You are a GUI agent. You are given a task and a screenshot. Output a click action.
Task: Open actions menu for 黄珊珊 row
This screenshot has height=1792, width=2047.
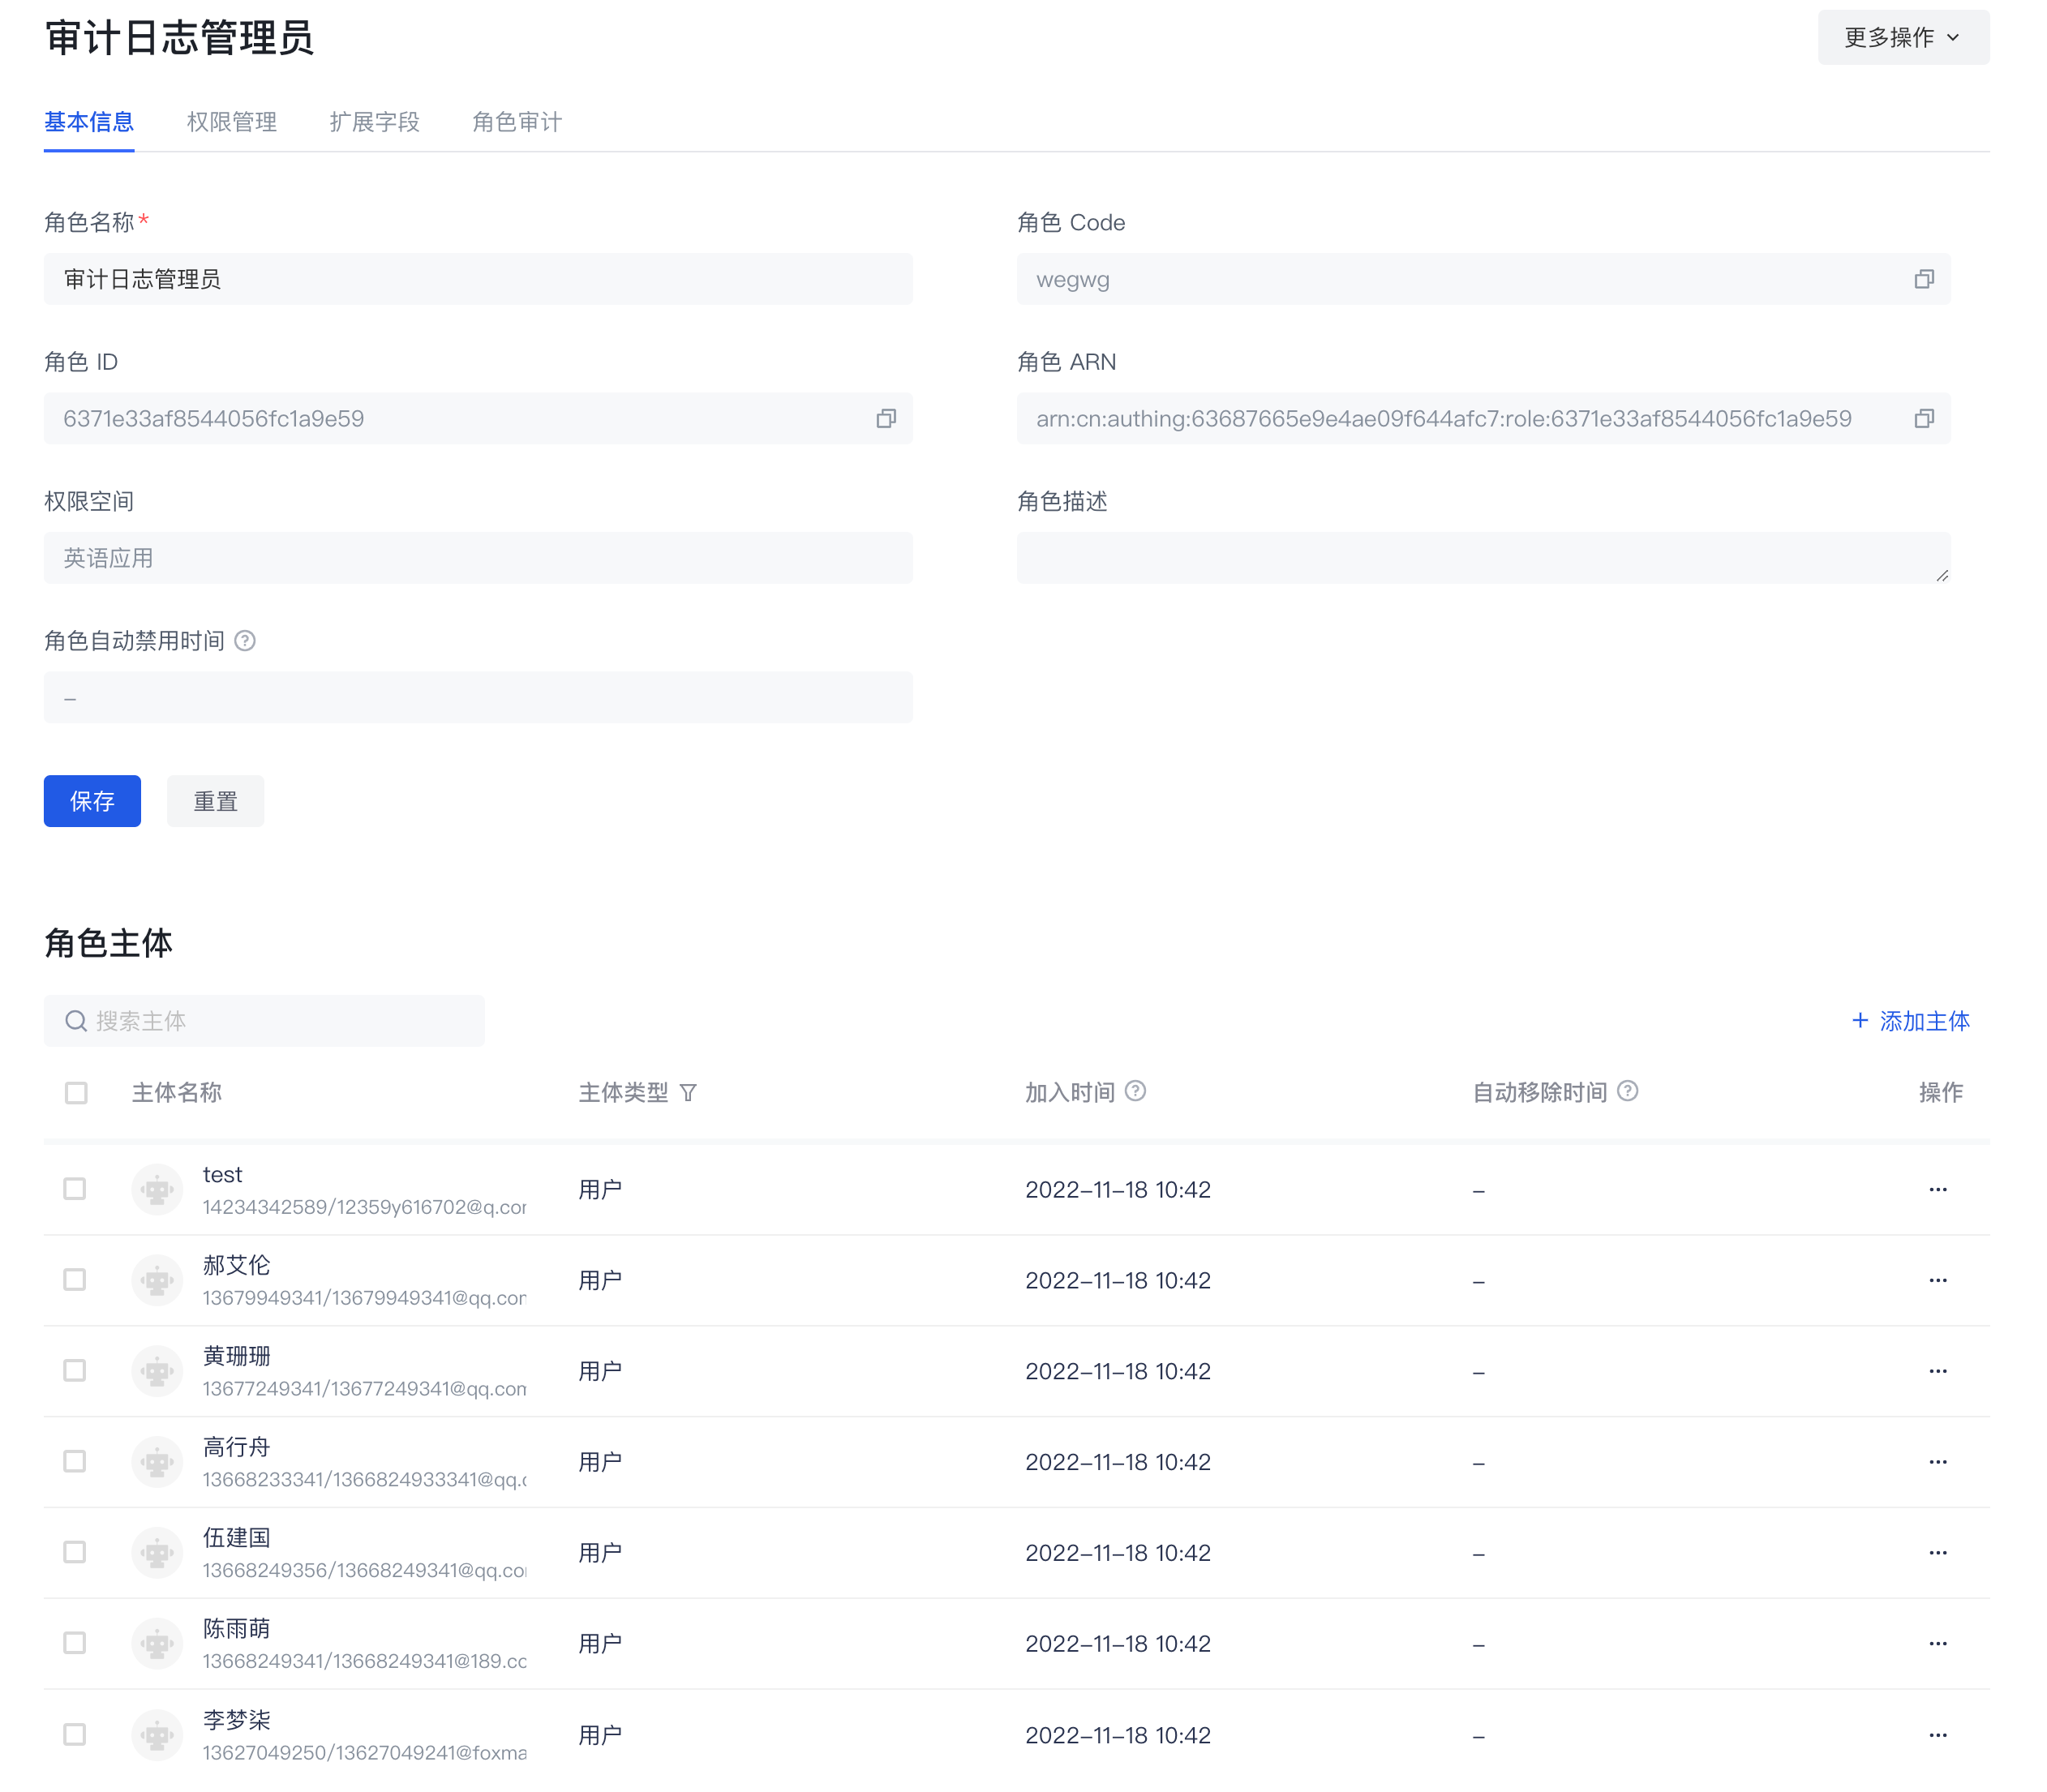(x=1937, y=1370)
